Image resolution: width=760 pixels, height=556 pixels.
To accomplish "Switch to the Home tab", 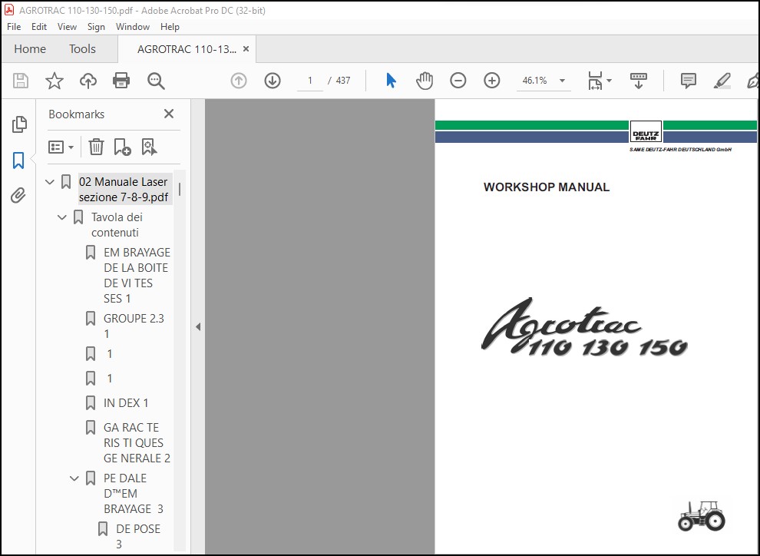I will tap(30, 49).
